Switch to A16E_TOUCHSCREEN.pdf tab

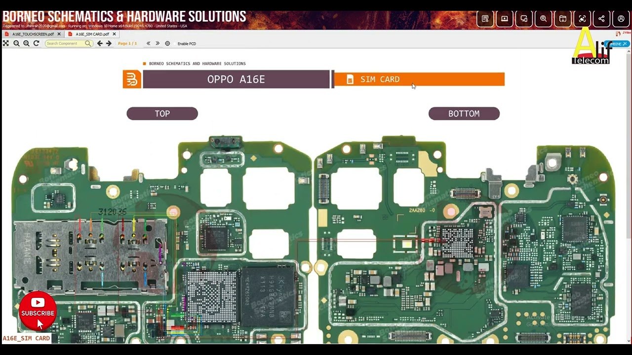[x=33, y=34]
